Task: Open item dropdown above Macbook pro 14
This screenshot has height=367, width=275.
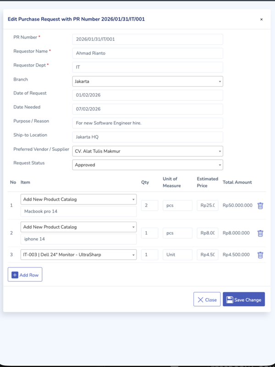Action: [78, 199]
